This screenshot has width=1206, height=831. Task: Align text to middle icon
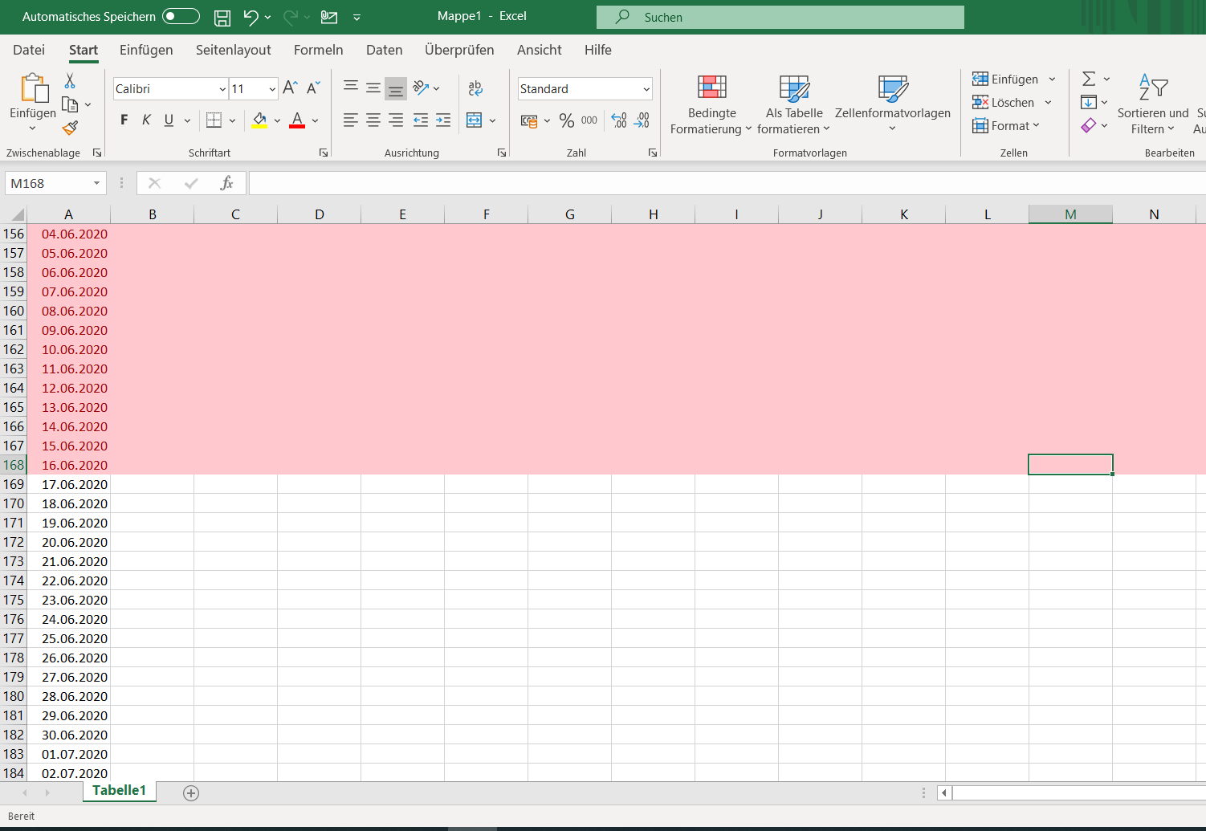(373, 88)
